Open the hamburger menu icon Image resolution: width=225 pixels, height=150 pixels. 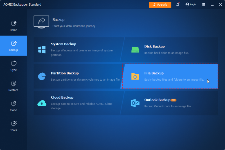click(x=204, y=4)
